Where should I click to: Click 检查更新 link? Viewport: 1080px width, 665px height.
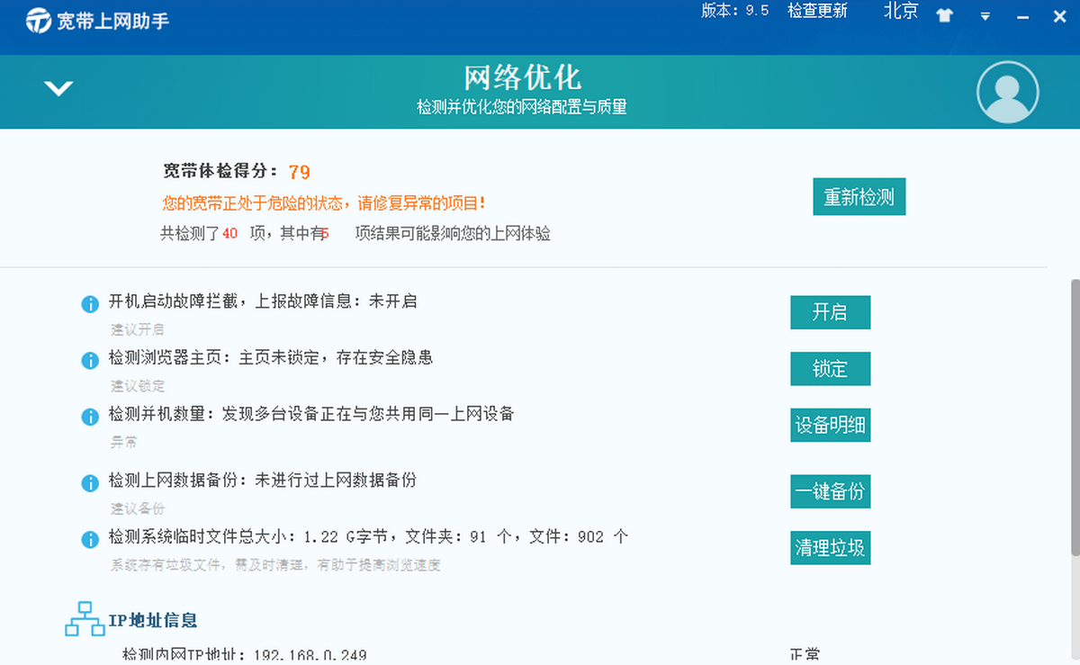point(817,12)
